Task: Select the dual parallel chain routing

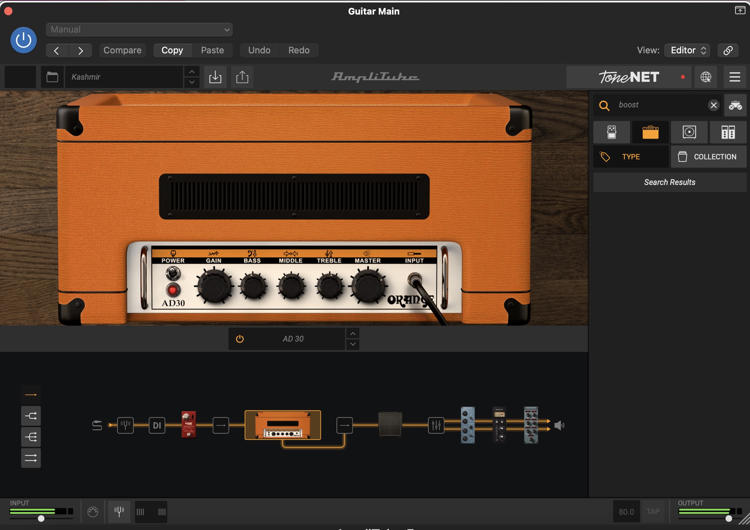Action: click(x=31, y=458)
